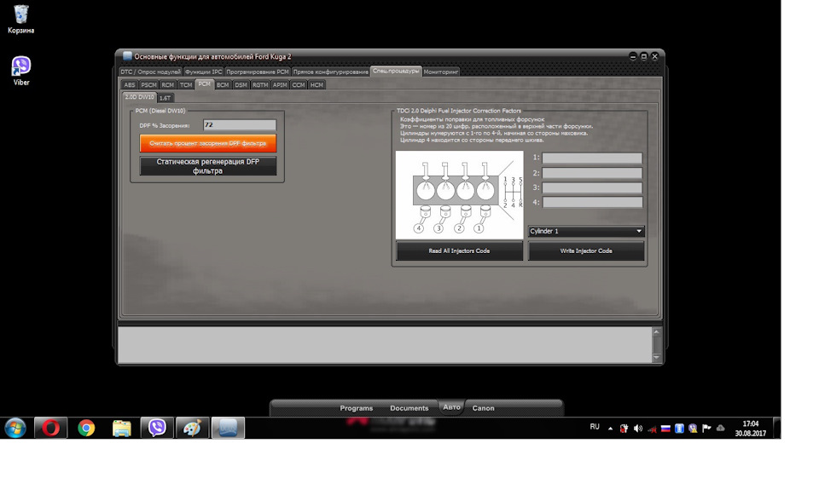Start Статическая регенерация DFP фильтра
819x501 pixels.
pos(208,166)
